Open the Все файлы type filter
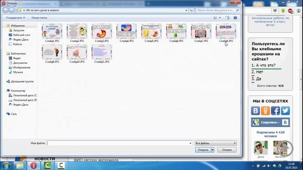Viewport: 303px width, 170px height. coord(216,143)
